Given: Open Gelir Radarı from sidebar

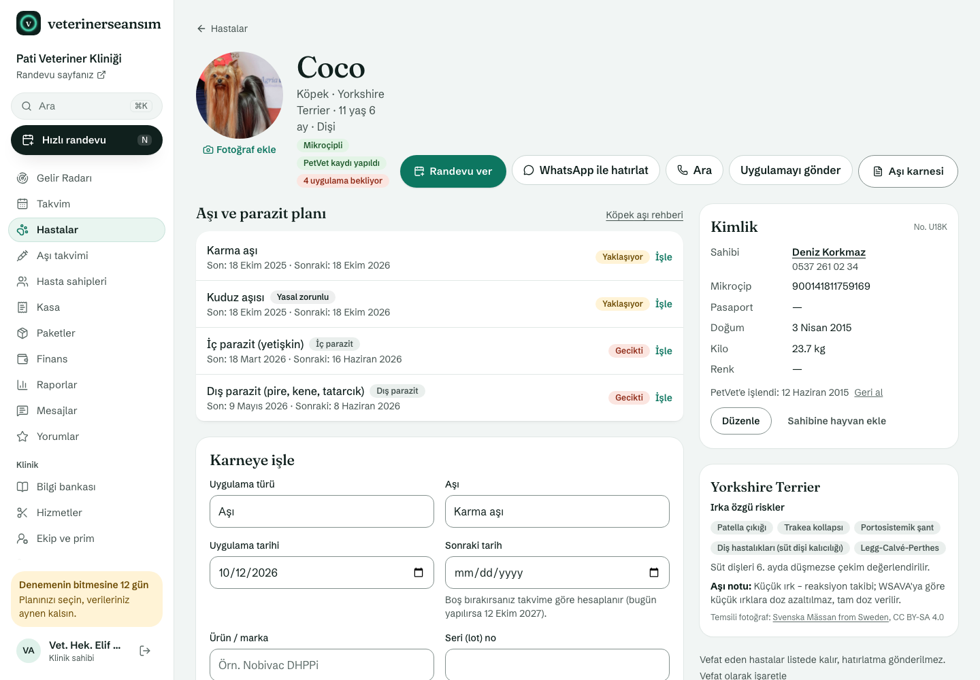Looking at the screenshot, I should click(x=86, y=178).
